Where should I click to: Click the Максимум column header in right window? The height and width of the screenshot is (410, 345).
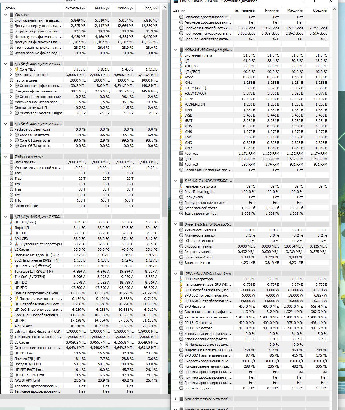pyautogui.click(x=293, y=10)
